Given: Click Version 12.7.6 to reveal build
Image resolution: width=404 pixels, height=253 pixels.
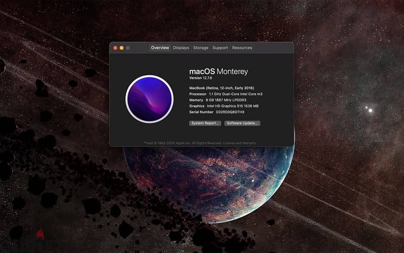Looking at the screenshot, I should tap(200, 78).
